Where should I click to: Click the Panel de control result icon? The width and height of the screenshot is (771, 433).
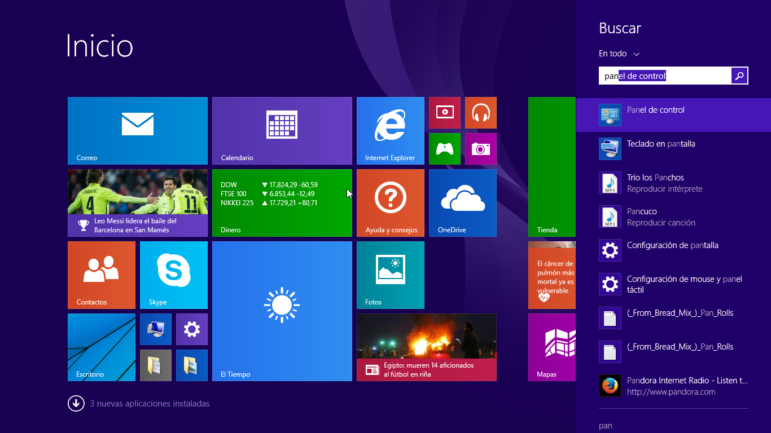610,115
